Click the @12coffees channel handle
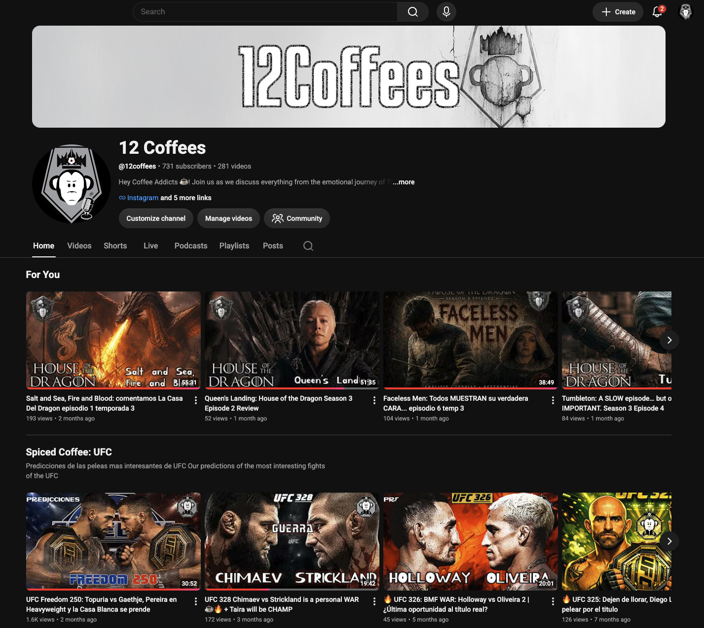The height and width of the screenshot is (628, 704). [137, 166]
